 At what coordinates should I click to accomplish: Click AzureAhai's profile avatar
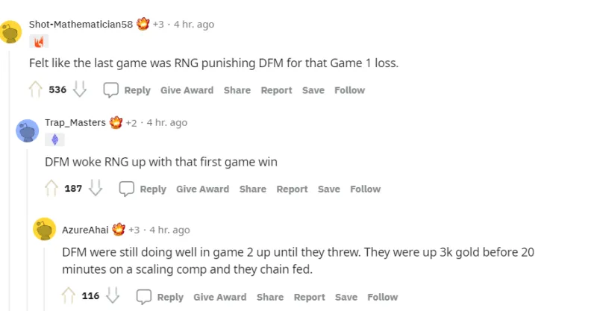point(45,230)
